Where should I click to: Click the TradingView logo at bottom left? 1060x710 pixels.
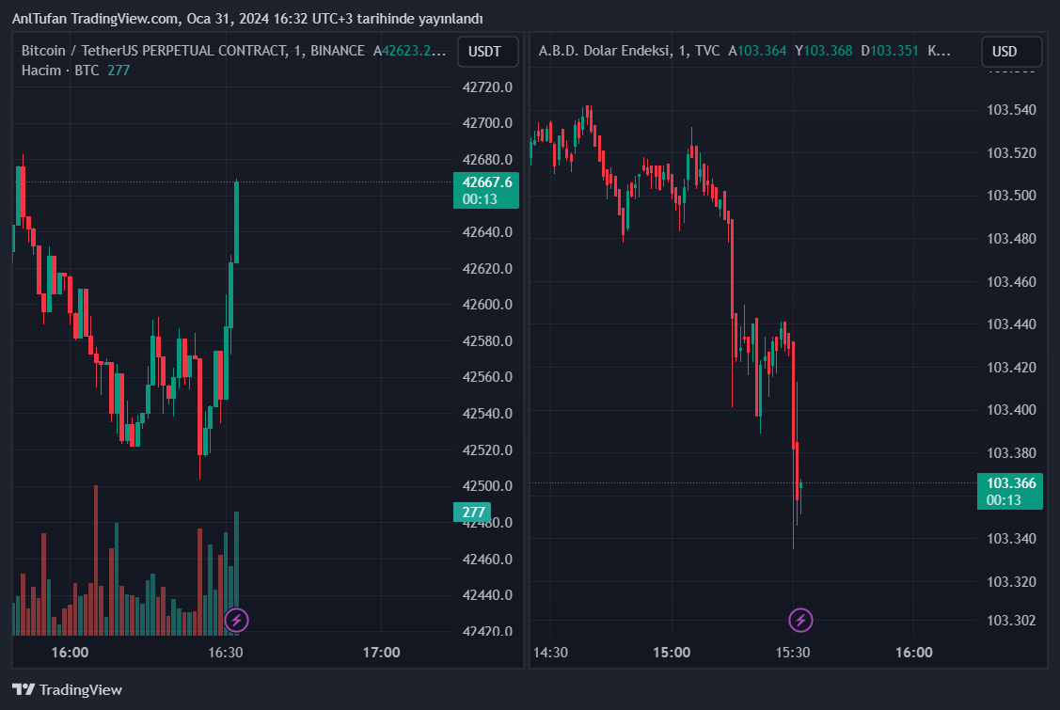point(67,689)
